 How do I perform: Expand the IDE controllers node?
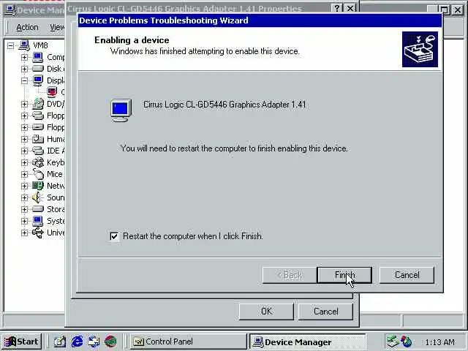point(24,151)
